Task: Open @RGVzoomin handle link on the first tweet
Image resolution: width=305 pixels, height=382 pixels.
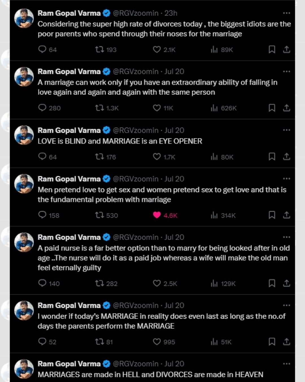Action: coord(135,13)
